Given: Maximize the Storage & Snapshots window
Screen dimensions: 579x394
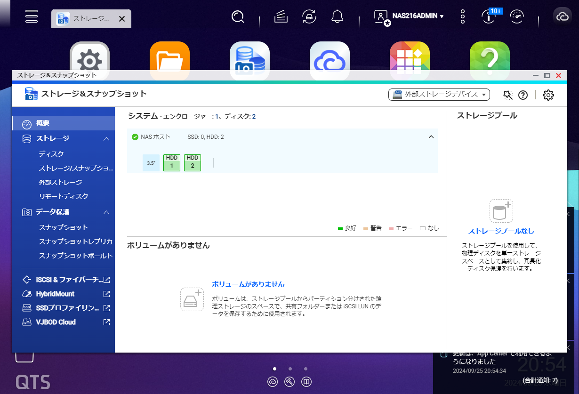Looking at the screenshot, I should tap(547, 75).
